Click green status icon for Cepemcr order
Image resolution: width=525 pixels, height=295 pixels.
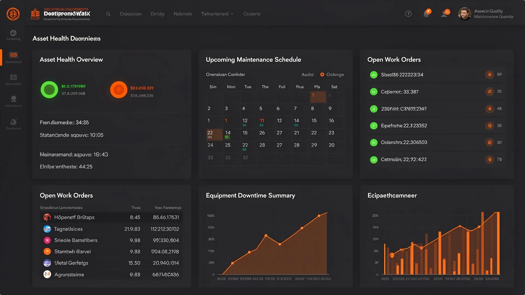(x=374, y=92)
